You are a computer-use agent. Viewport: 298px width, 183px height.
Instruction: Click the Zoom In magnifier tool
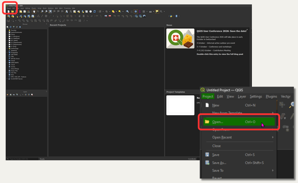coord(42,11)
